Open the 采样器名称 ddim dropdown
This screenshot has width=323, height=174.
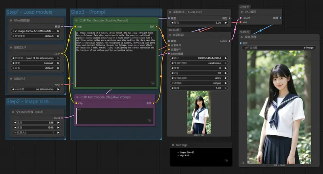(199, 77)
